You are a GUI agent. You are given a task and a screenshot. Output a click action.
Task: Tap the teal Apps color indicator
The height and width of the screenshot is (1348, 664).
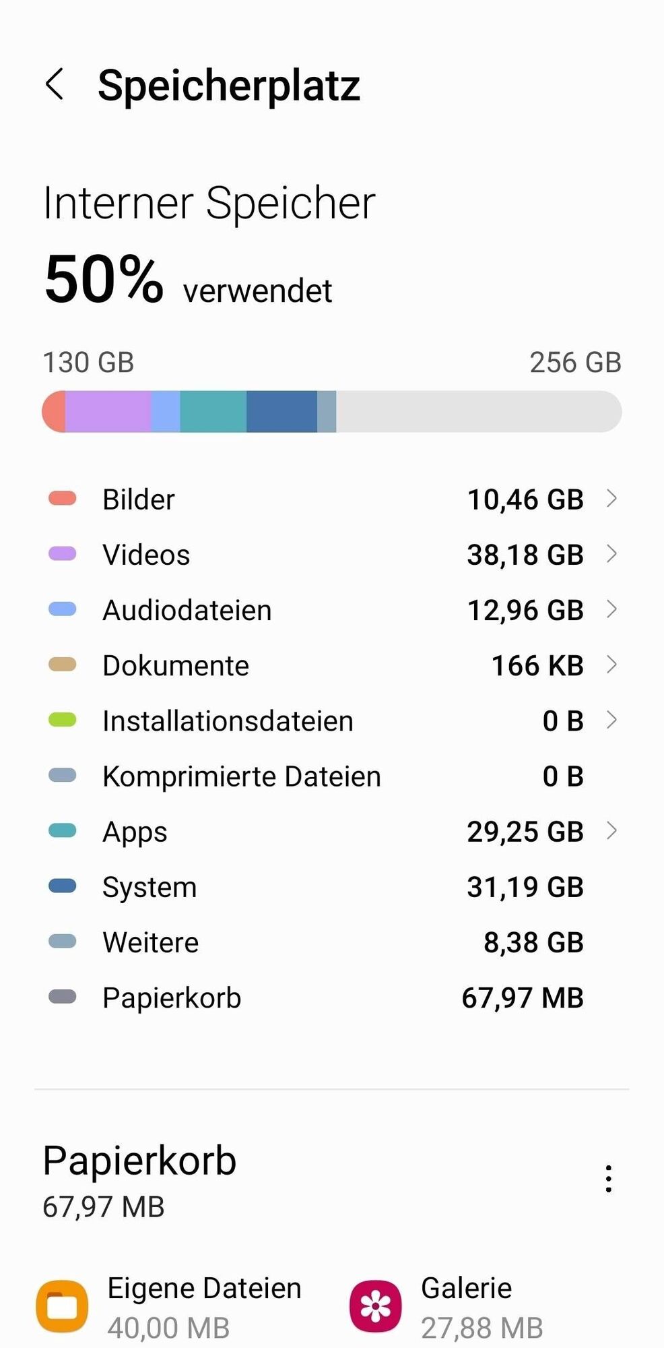[x=63, y=830]
